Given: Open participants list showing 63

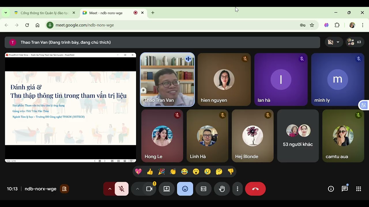Looking at the screenshot, I should pos(355,42).
